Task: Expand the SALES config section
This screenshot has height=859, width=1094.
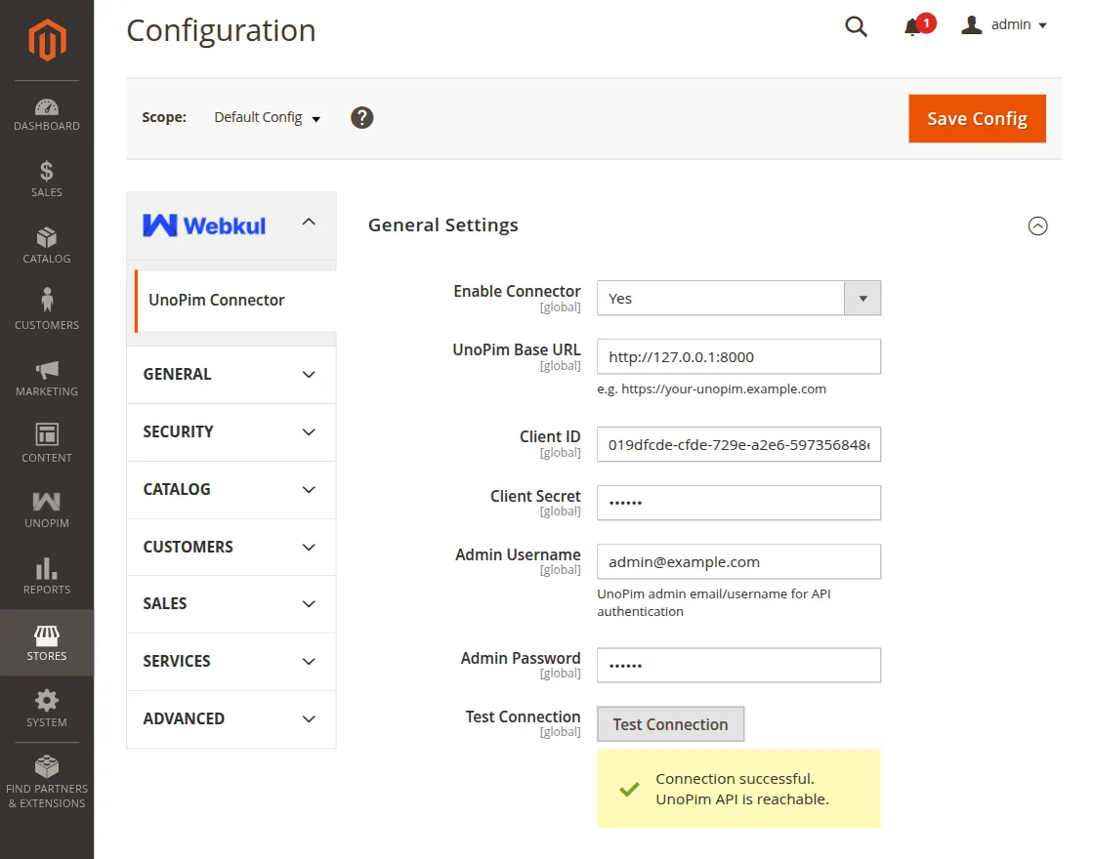Action: [x=231, y=604]
